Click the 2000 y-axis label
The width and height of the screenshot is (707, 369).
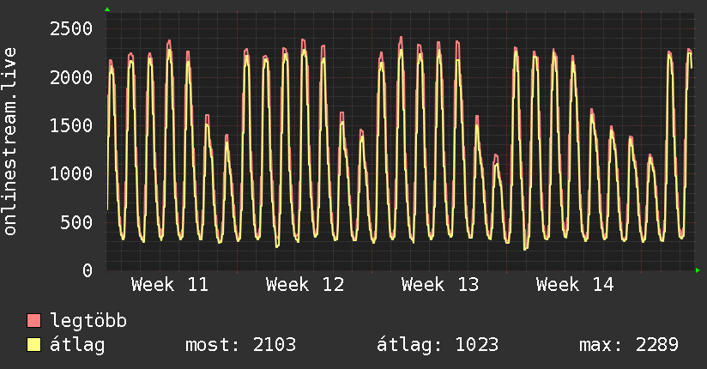tap(71, 77)
